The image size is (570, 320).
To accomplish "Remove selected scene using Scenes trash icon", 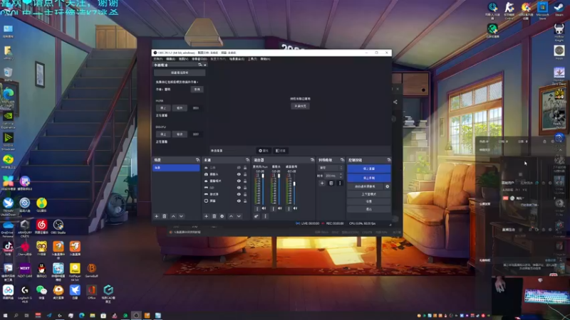I will (x=165, y=216).
